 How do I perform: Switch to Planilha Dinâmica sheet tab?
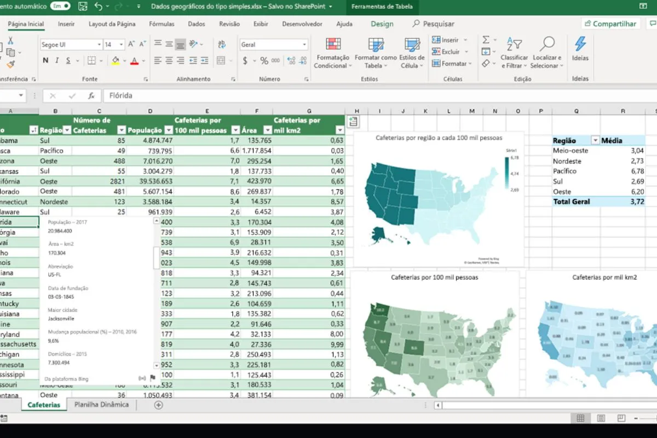click(x=101, y=405)
